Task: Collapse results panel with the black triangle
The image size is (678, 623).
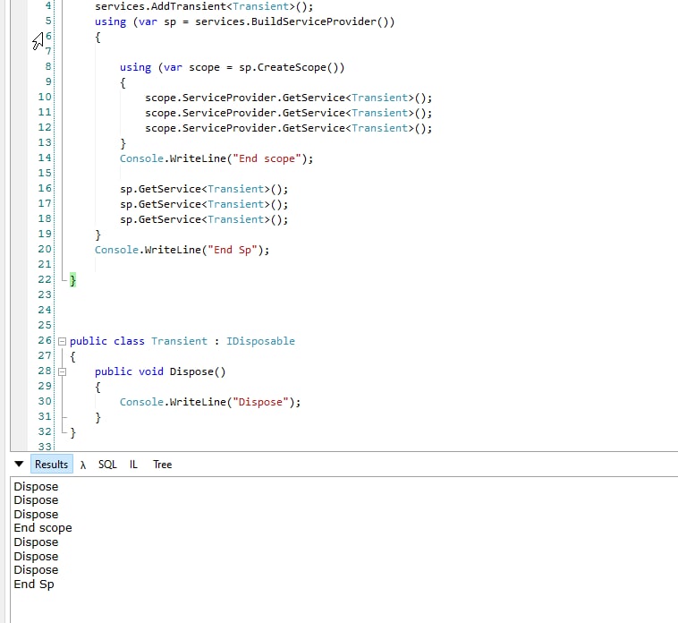Action: coord(19,464)
